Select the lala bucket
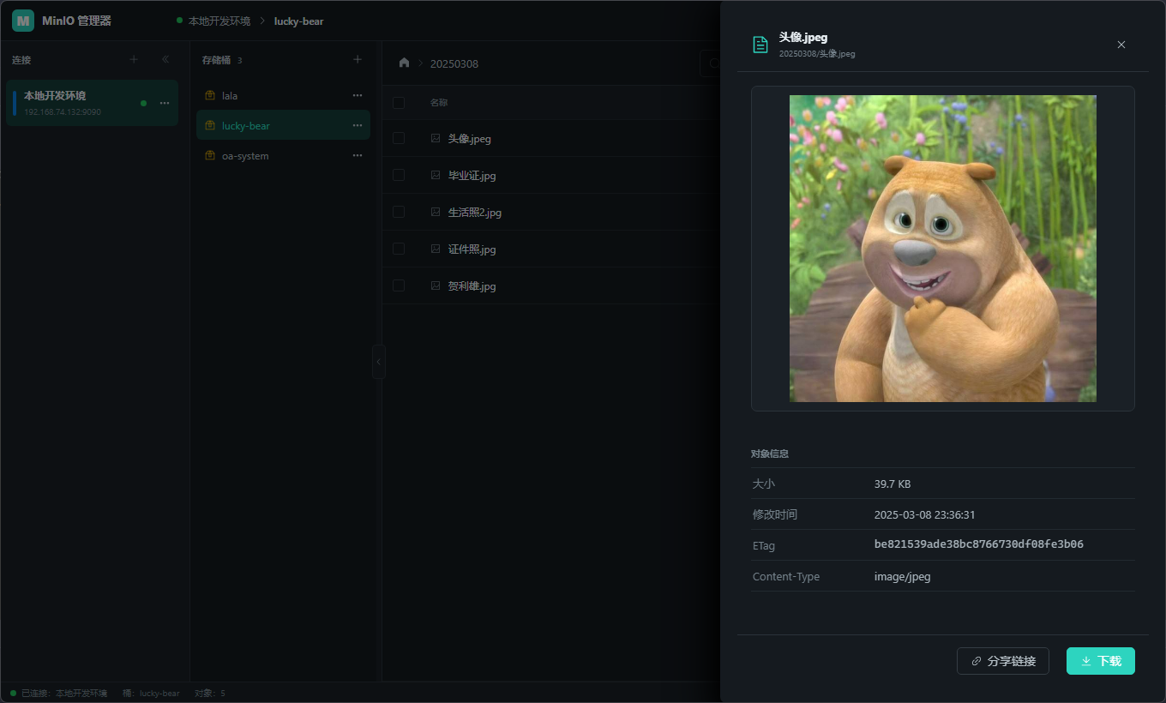The height and width of the screenshot is (703, 1166). 283,95
